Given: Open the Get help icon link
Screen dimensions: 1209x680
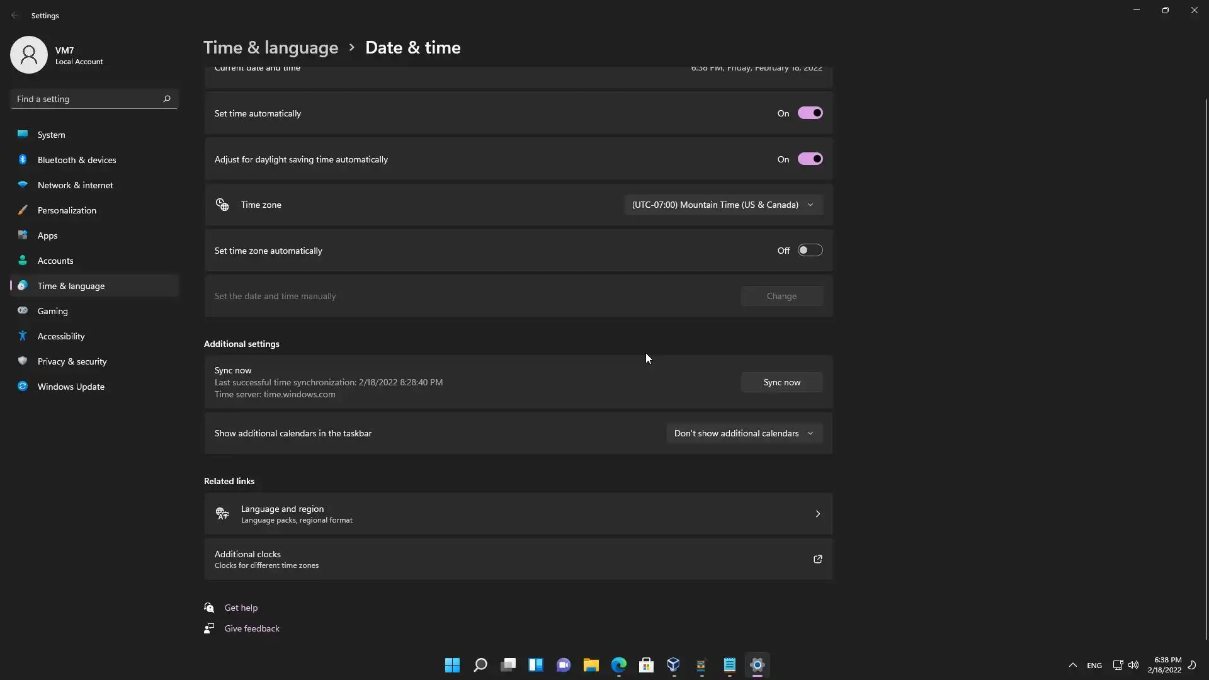Looking at the screenshot, I should (x=209, y=608).
